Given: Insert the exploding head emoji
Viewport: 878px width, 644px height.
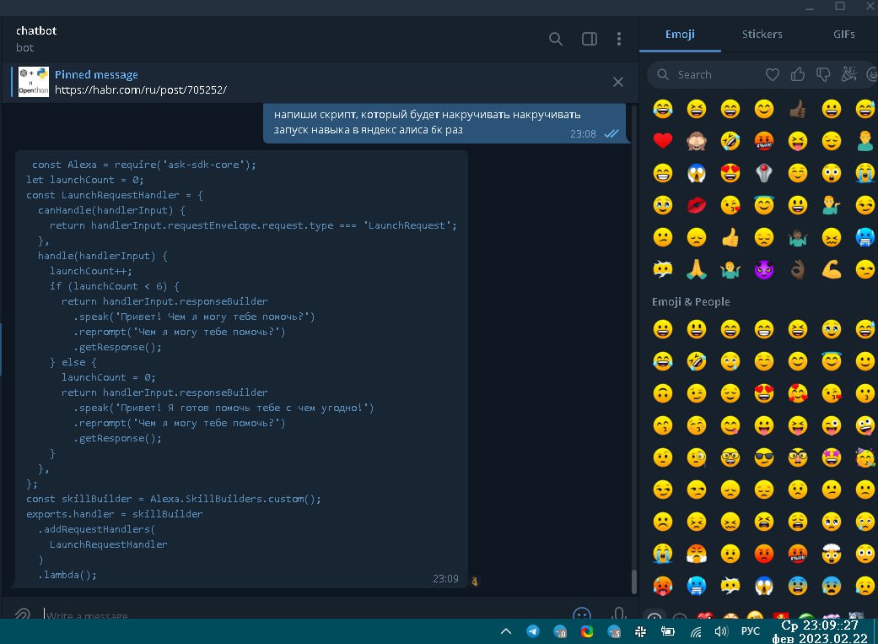Looking at the screenshot, I should click(832, 555).
